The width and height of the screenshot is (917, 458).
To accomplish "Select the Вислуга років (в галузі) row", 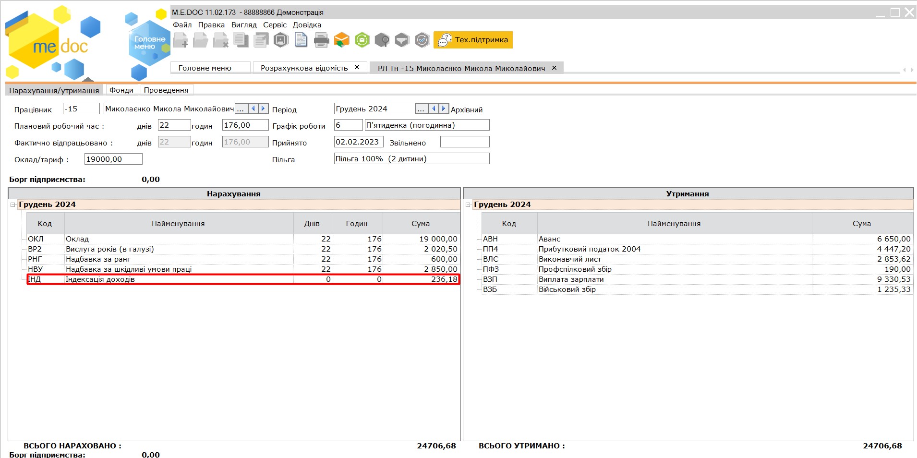I will [x=243, y=249].
